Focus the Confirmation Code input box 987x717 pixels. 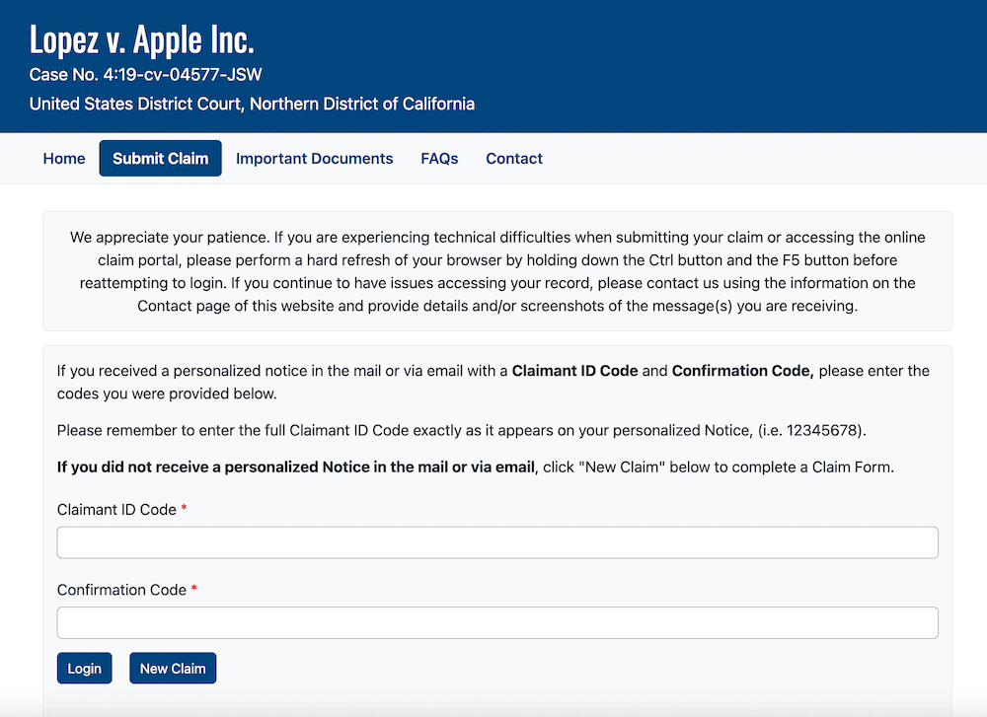497,622
